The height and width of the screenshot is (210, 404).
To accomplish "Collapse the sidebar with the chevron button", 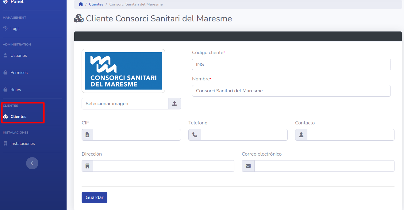I will tap(32, 163).
